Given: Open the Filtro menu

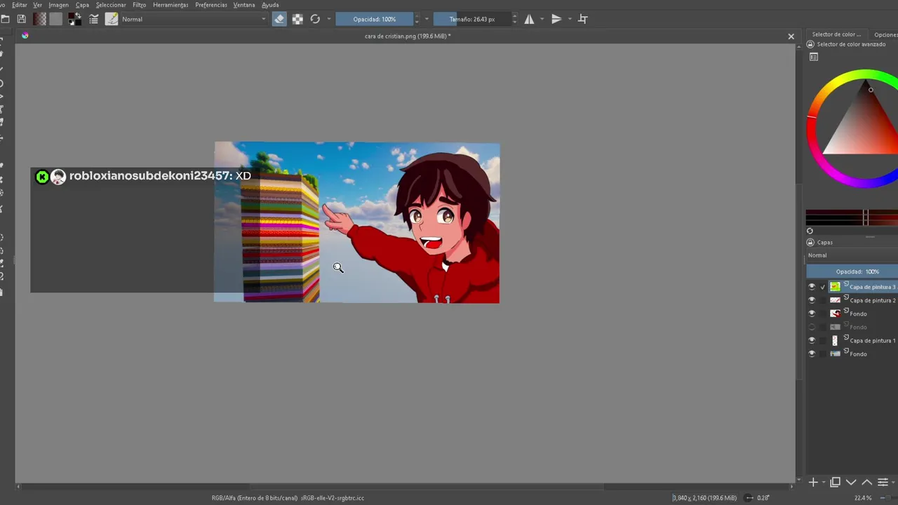Looking at the screenshot, I should click(x=139, y=5).
